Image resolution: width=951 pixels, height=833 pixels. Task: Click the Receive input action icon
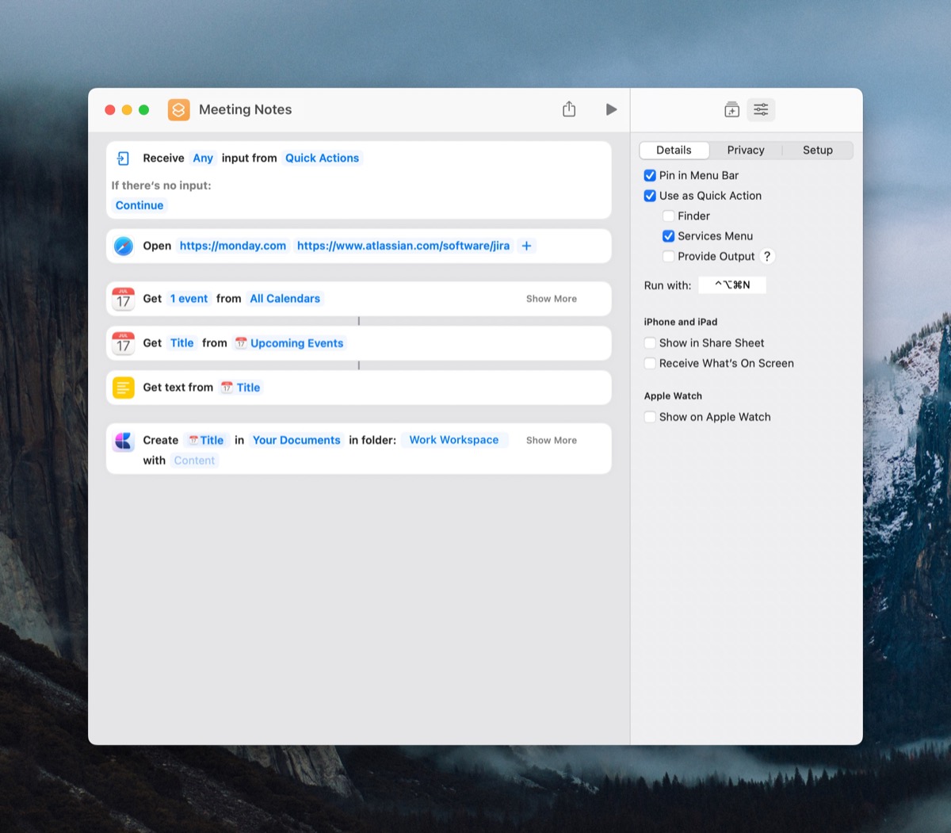tap(124, 158)
